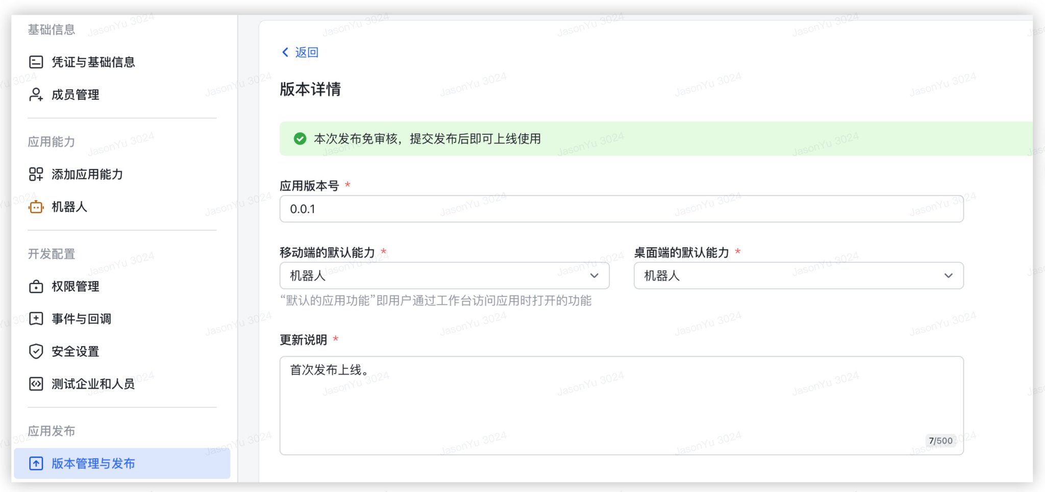Click the 本次发布免审核 notice text

[427, 139]
